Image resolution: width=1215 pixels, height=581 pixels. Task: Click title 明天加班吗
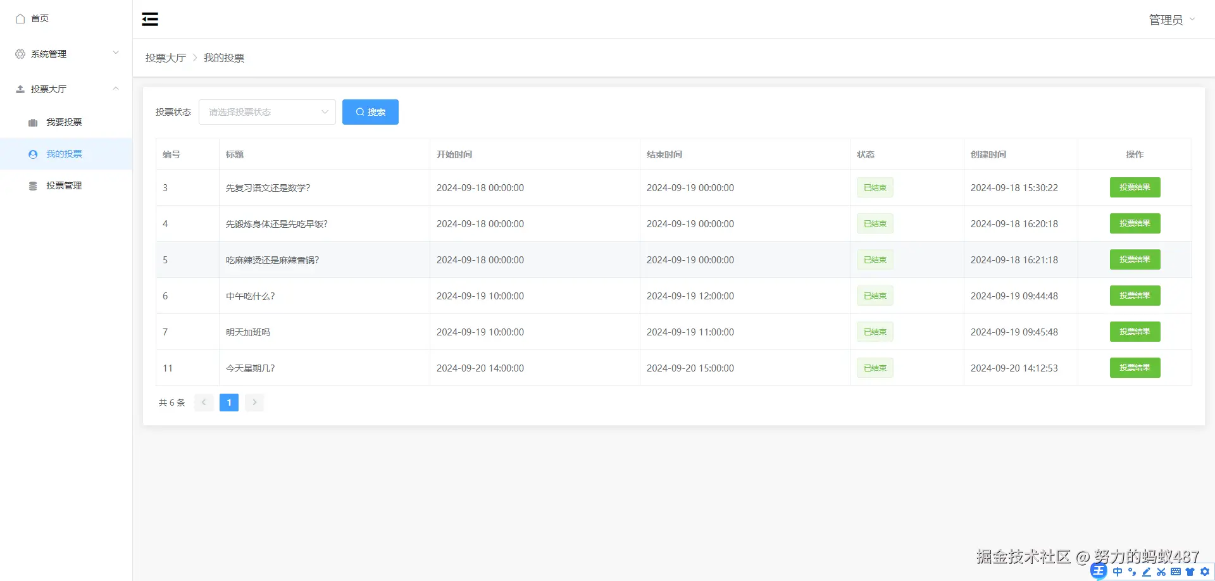tap(248, 332)
